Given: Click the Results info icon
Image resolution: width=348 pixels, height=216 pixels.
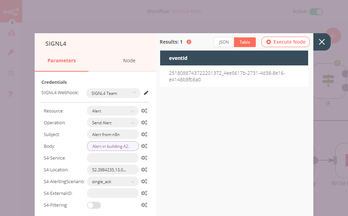Looking at the screenshot, I should pyautogui.click(x=189, y=42).
